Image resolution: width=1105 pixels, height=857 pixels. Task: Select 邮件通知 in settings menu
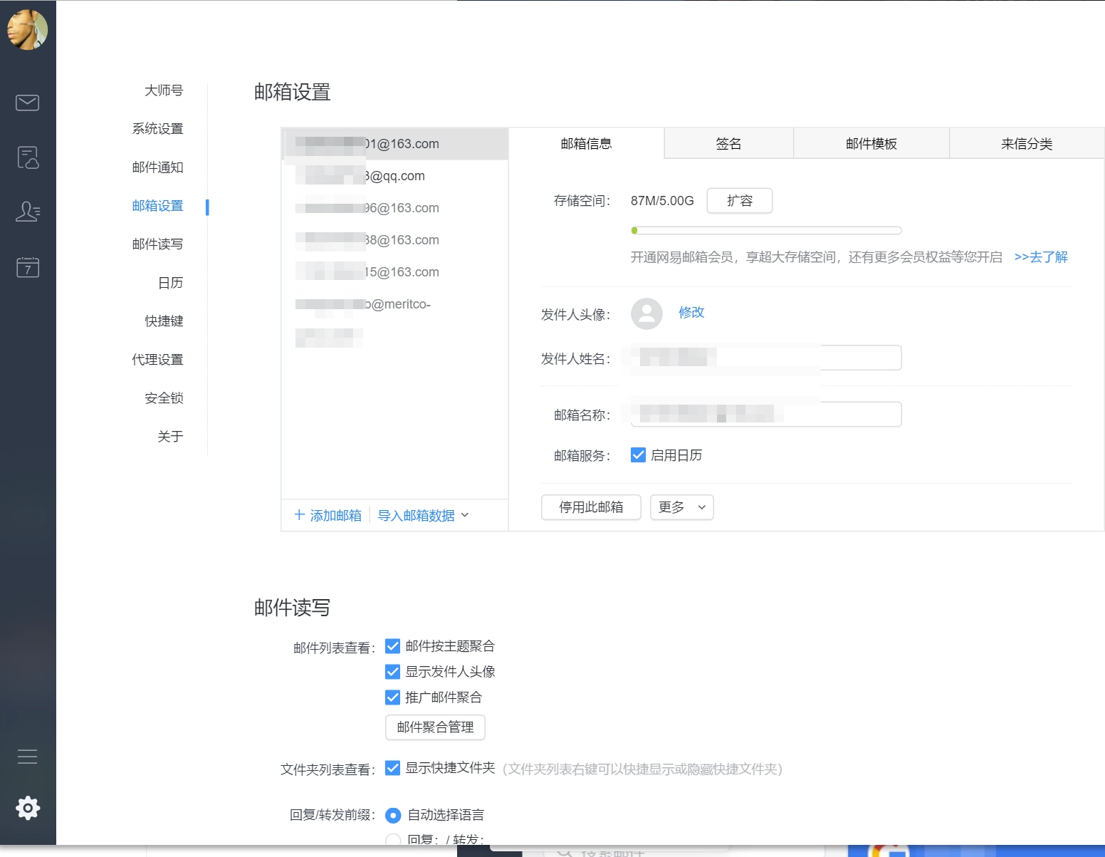tap(157, 167)
